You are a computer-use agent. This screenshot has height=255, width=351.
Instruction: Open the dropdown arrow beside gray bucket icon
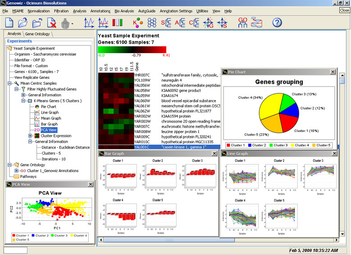[x=72, y=23]
